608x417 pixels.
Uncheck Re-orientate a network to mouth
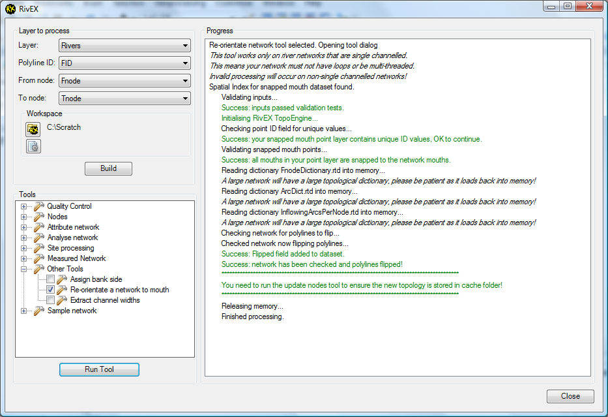(x=50, y=290)
